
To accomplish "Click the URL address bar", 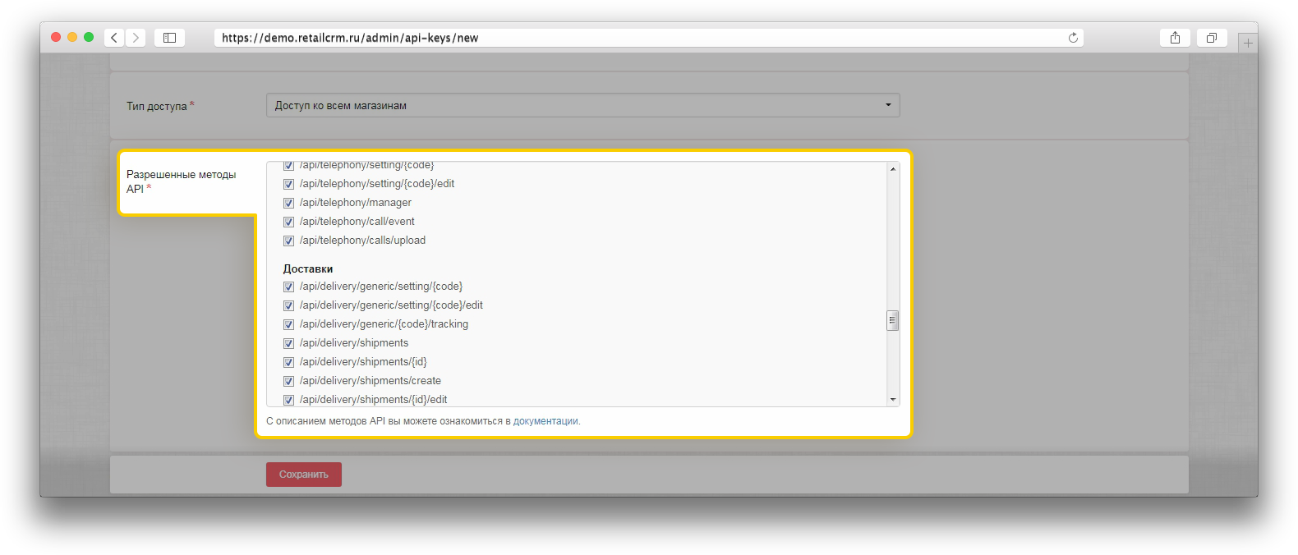I will tap(641, 38).
